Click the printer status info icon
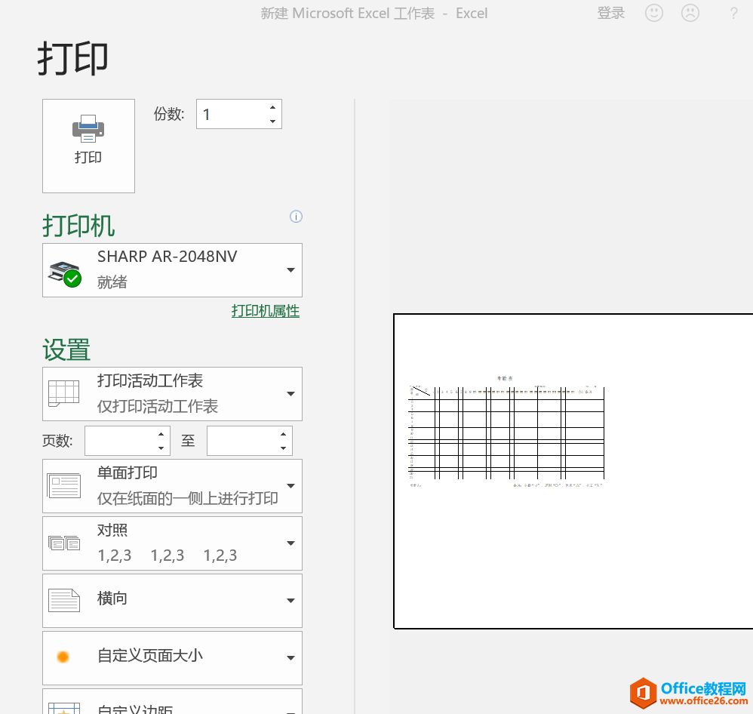 296,217
